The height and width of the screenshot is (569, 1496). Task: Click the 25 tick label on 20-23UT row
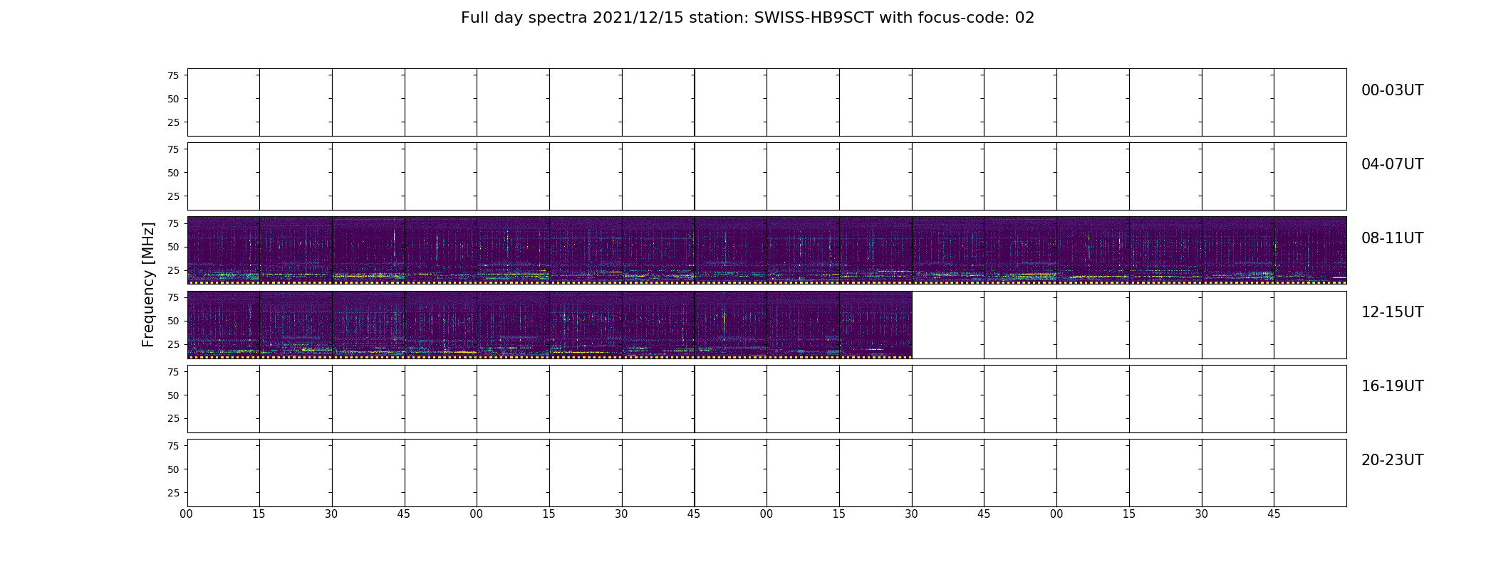click(x=173, y=493)
